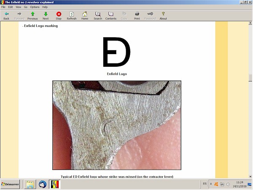253x190 pixels.
Task: Click the Copy toolbar icon
Action: point(124,14)
